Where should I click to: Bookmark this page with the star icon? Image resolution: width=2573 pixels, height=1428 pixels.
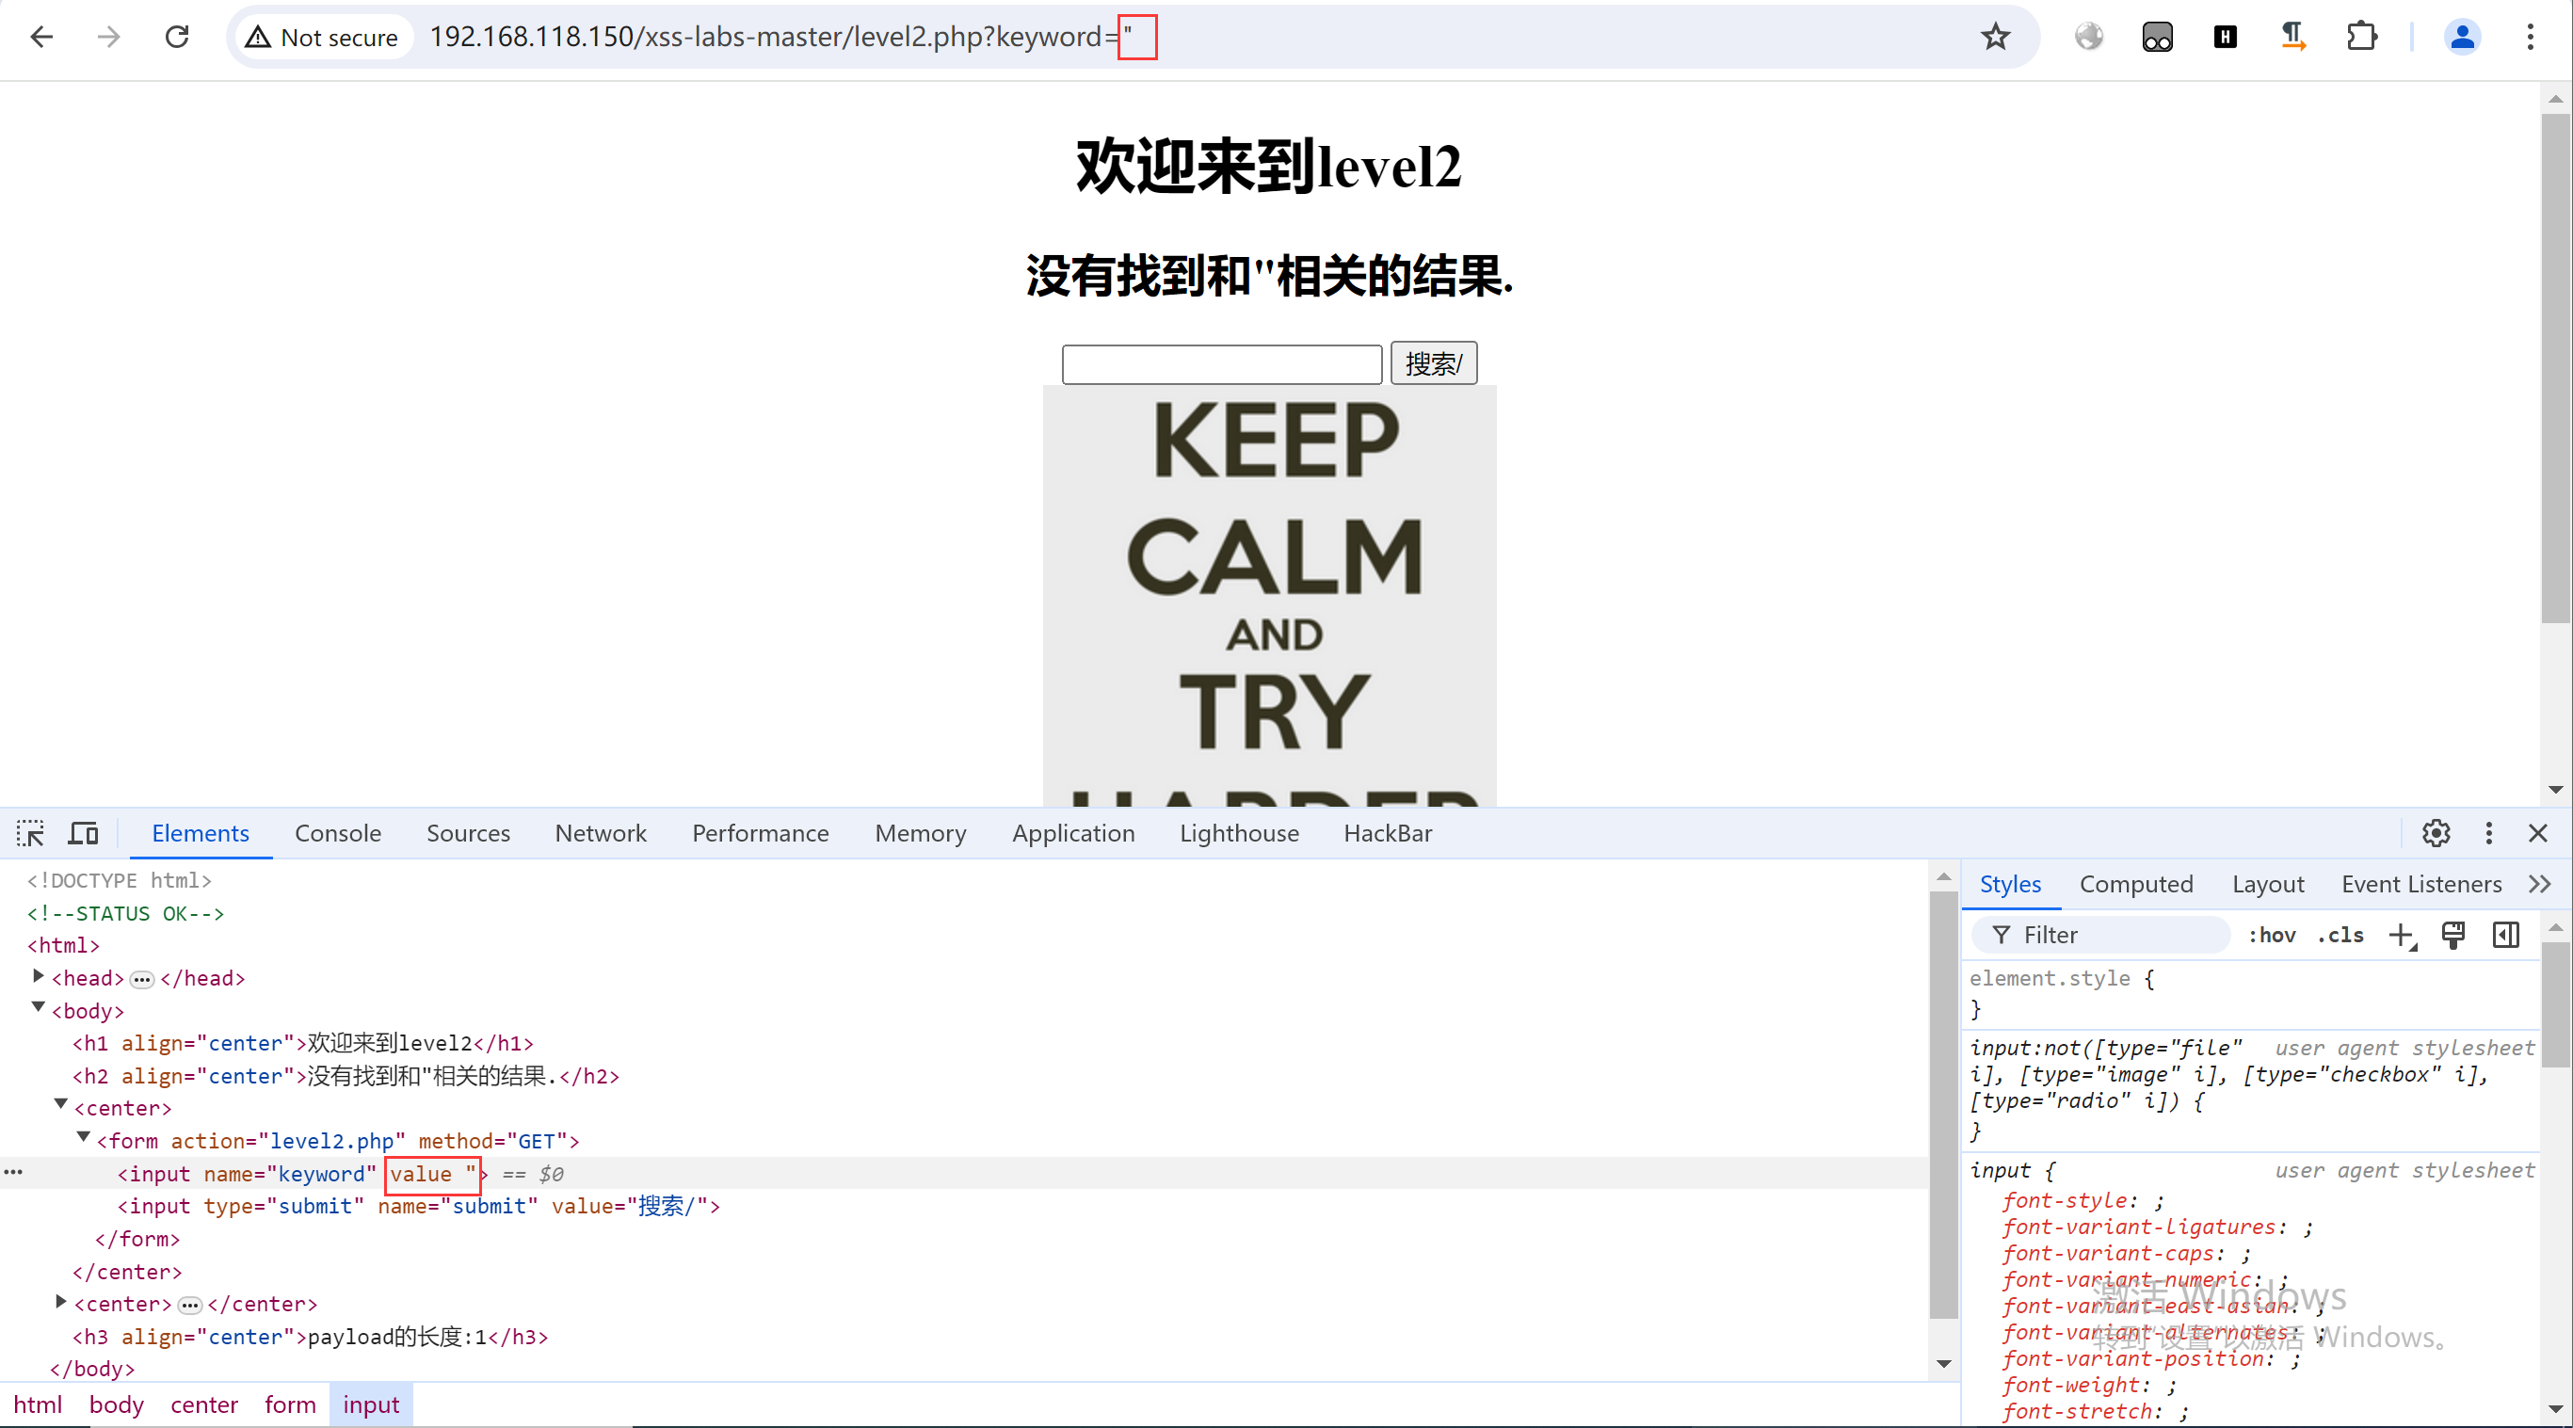pos(1995,37)
